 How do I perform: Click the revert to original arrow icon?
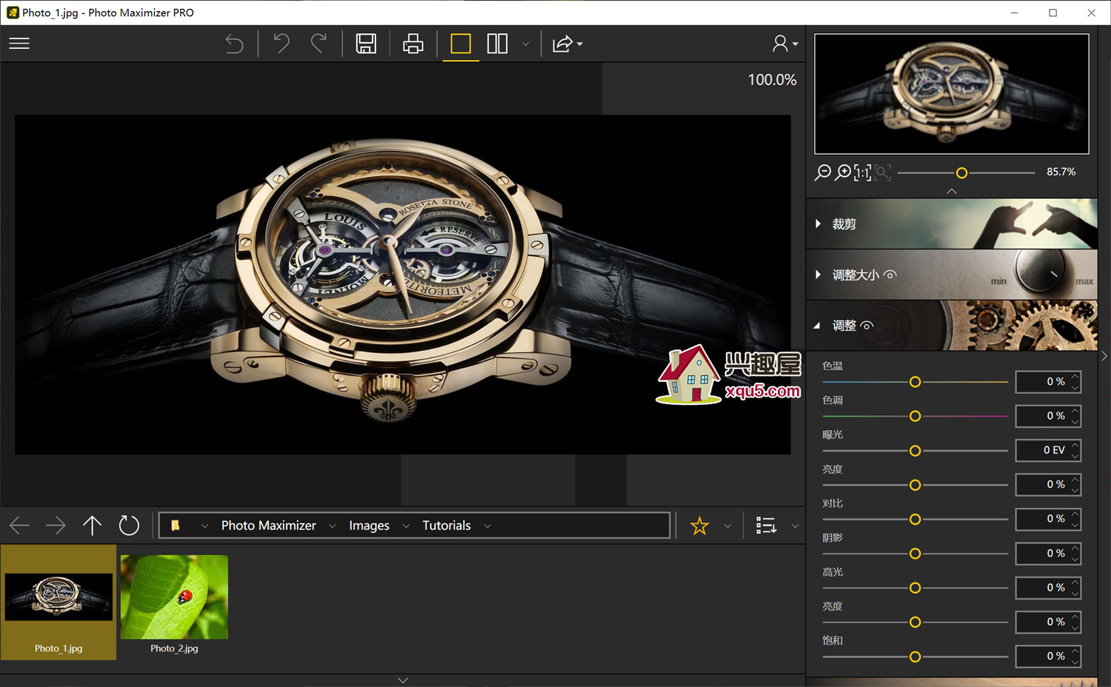pyautogui.click(x=234, y=44)
